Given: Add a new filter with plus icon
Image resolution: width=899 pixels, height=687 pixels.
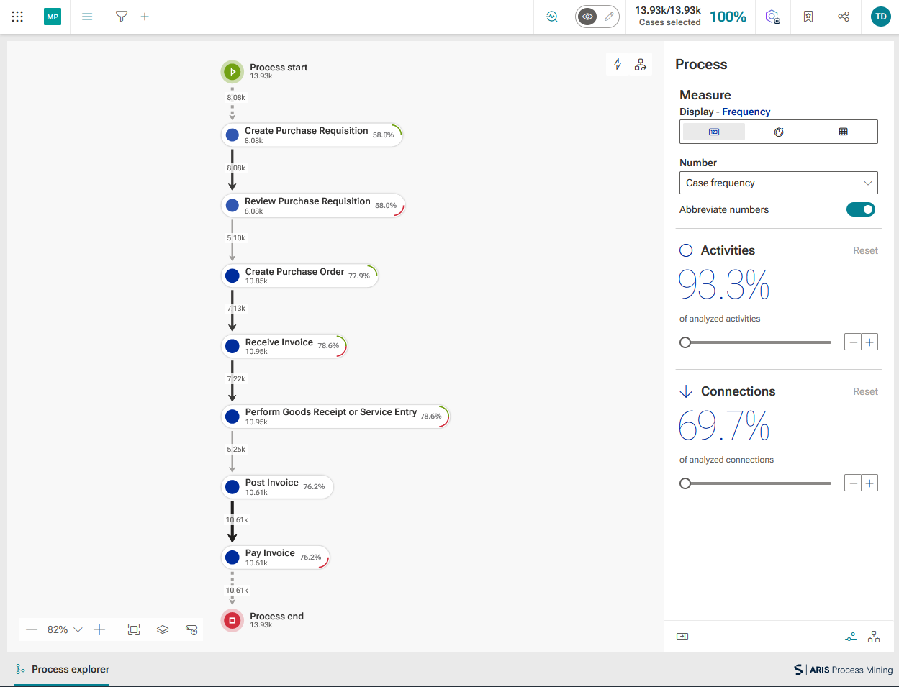Looking at the screenshot, I should (145, 17).
